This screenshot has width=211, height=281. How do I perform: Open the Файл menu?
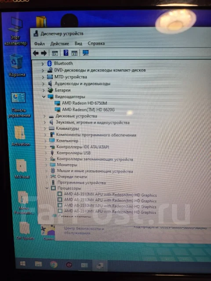pyautogui.click(x=40, y=43)
